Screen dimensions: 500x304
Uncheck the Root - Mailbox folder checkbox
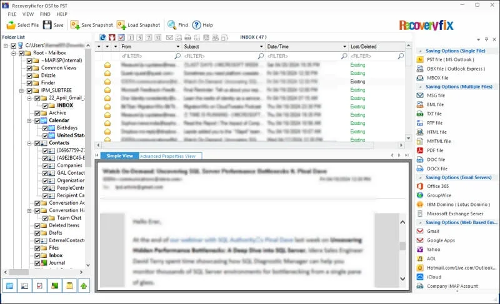[21, 53]
